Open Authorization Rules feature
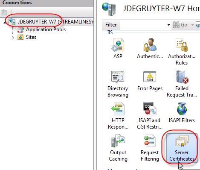Screen dimensions: 200x170 click(x=182, y=52)
